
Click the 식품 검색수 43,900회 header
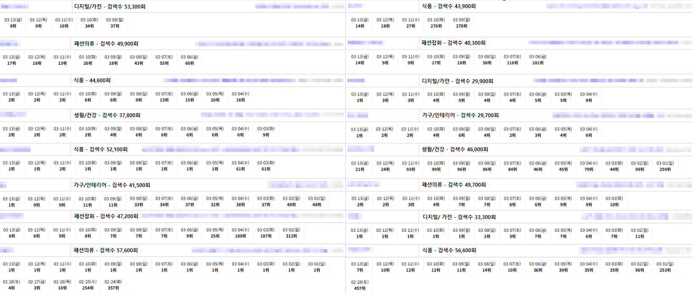[449, 6]
